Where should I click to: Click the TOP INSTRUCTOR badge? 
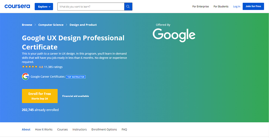point(76,77)
